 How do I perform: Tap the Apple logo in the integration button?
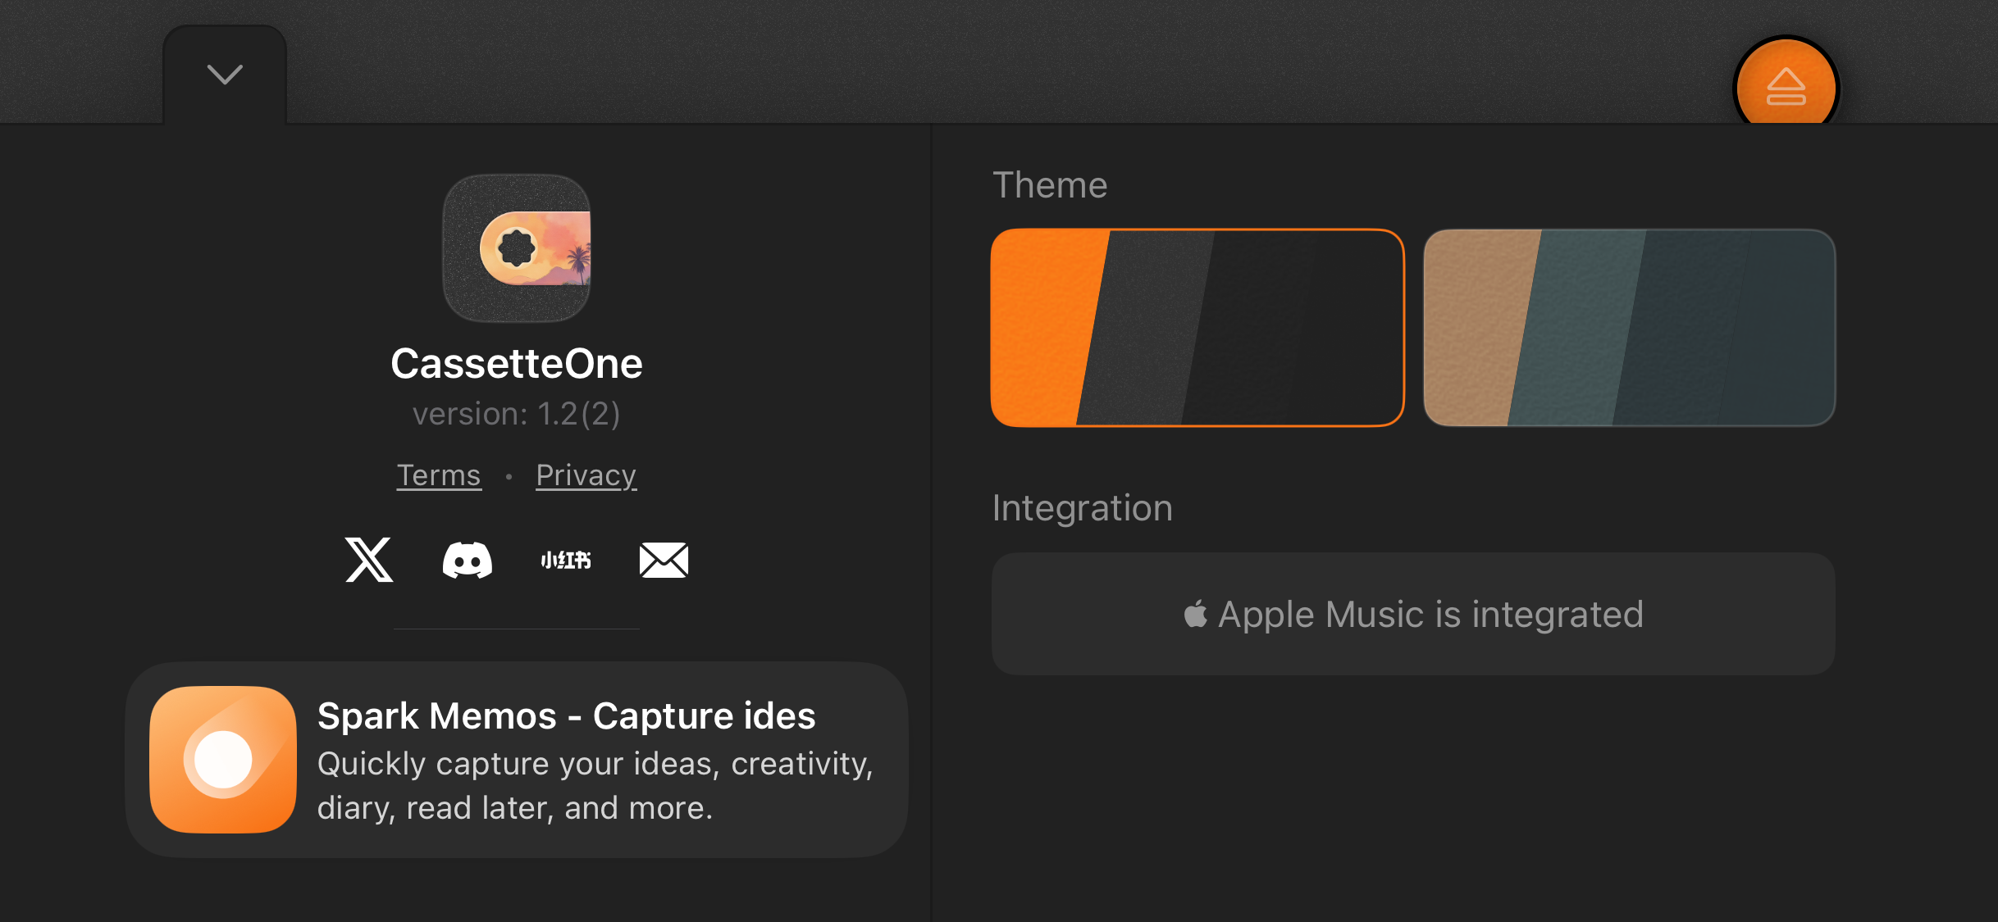click(x=1195, y=613)
